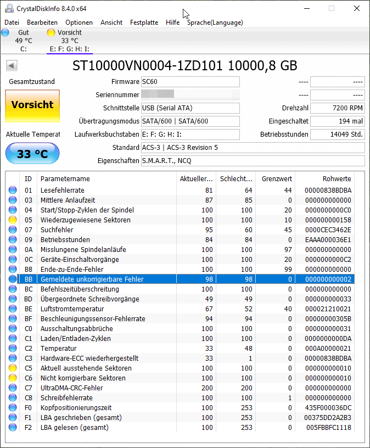Click the blurred Seriennummer field
Image resolution: width=370 pixels, height=448 pixels.
pos(190,94)
